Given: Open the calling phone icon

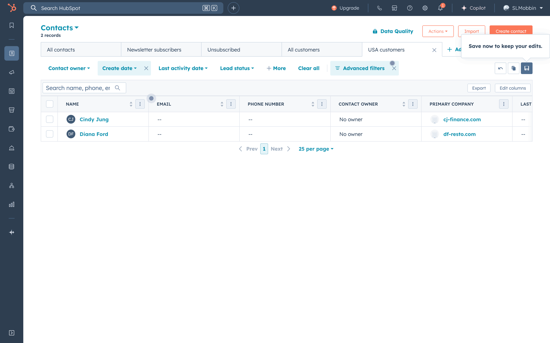Looking at the screenshot, I should pyautogui.click(x=379, y=8).
